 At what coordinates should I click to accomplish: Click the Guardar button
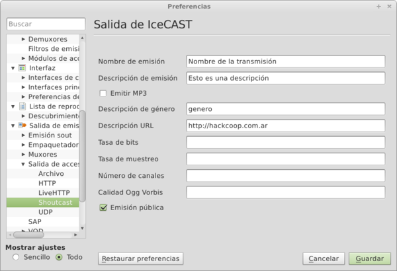coord(370,258)
